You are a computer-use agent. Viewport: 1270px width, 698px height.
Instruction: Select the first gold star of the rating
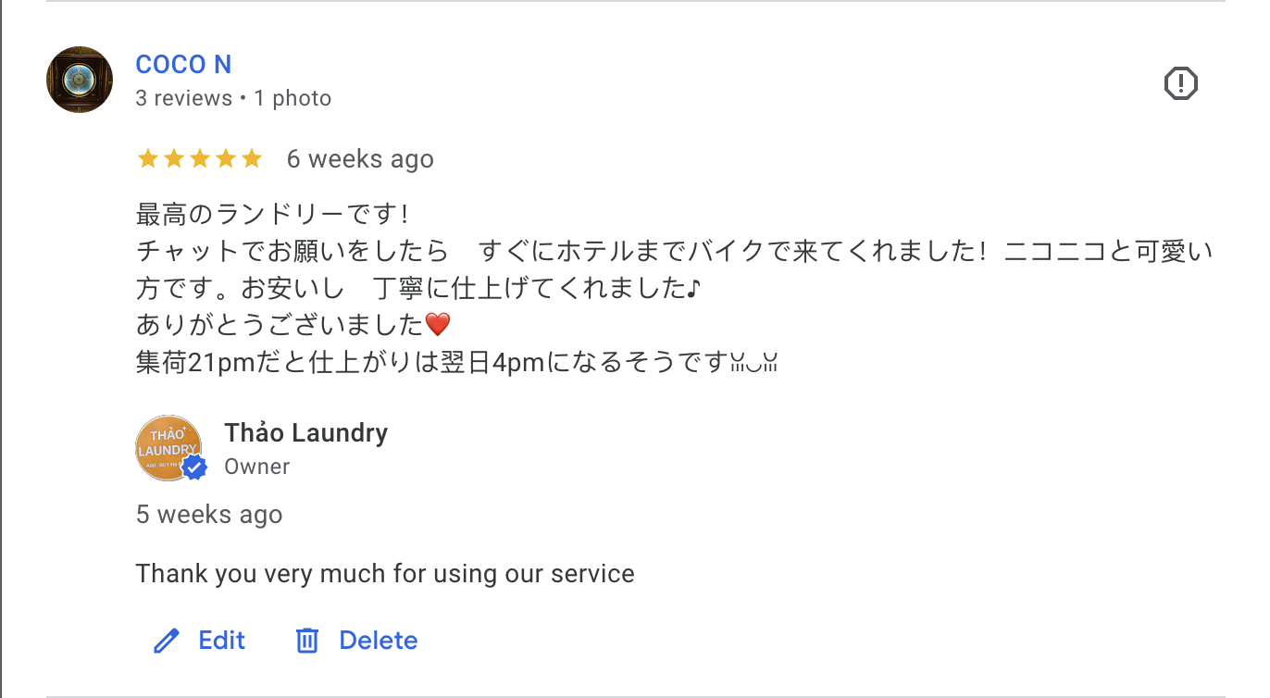point(148,158)
